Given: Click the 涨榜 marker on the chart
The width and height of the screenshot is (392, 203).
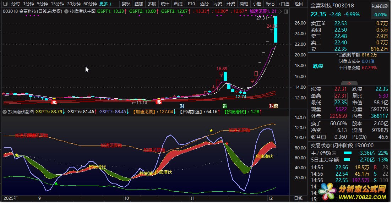Looking at the screenshot, I should point(273,106).
